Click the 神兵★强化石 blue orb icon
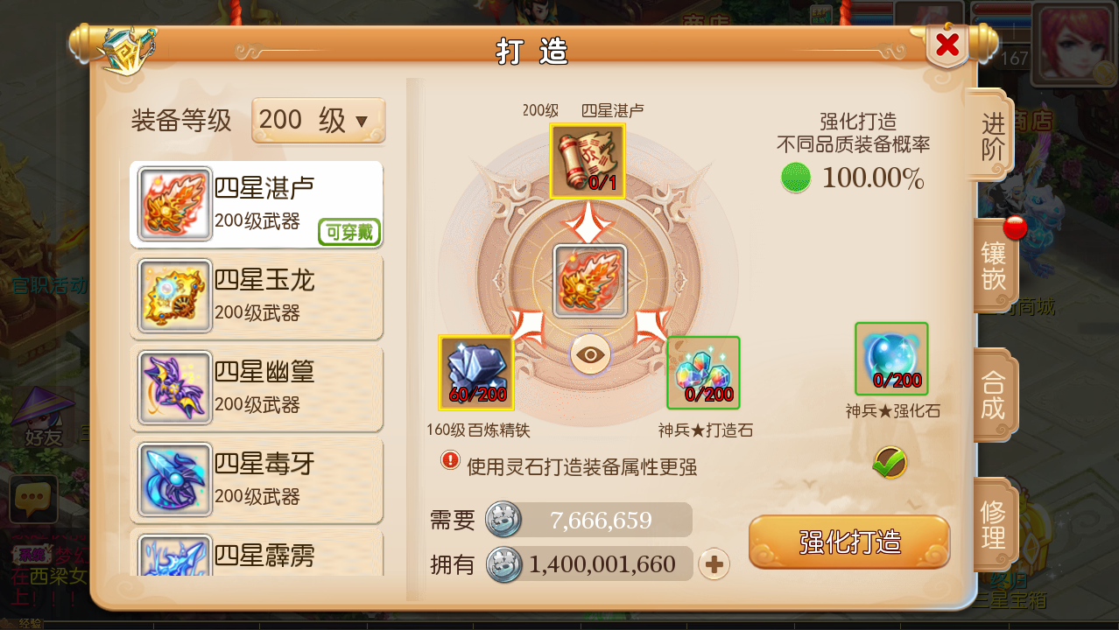This screenshot has height=630, width=1119. [891, 359]
